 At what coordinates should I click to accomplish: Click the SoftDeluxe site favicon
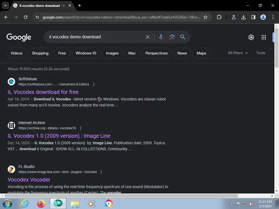tap(11, 82)
